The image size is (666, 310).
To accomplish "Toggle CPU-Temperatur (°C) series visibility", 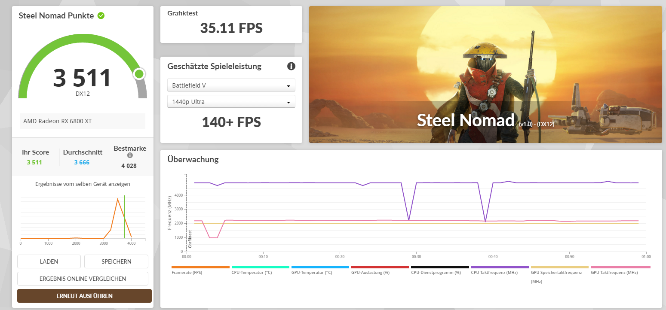I will pos(260,270).
